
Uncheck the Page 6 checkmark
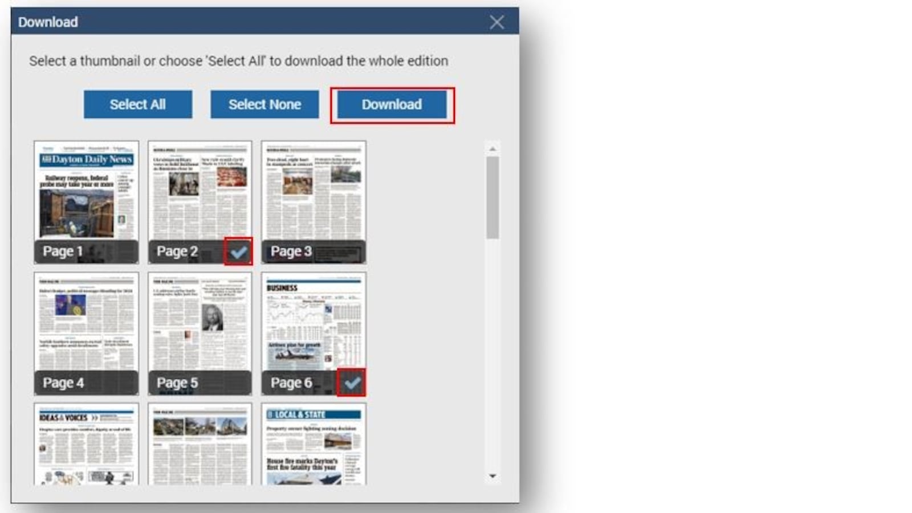[352, 383]
